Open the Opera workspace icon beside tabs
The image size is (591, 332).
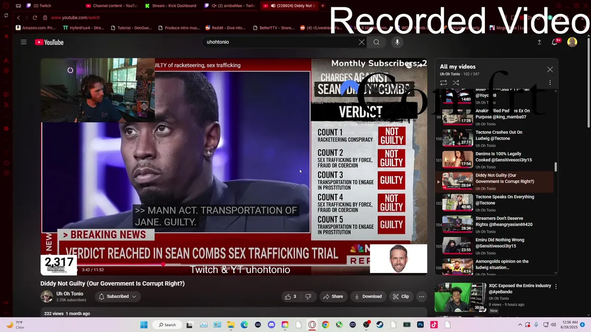click(x=18, y=6)
